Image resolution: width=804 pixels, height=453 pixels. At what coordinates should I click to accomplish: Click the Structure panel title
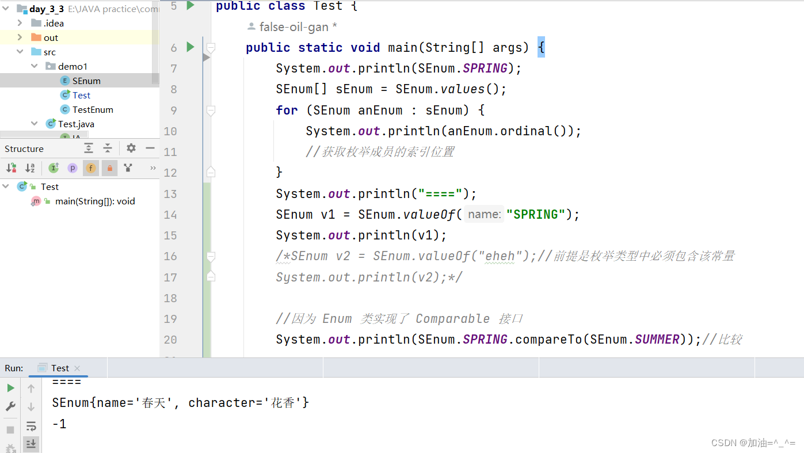click(x=24, y=149)
